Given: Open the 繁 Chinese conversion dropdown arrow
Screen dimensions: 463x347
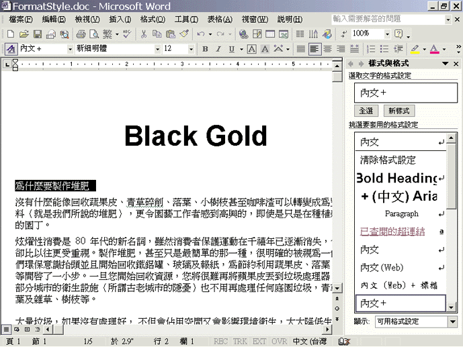Looking at the screenshot, I should pyautogui.click(x=117, y=34).
